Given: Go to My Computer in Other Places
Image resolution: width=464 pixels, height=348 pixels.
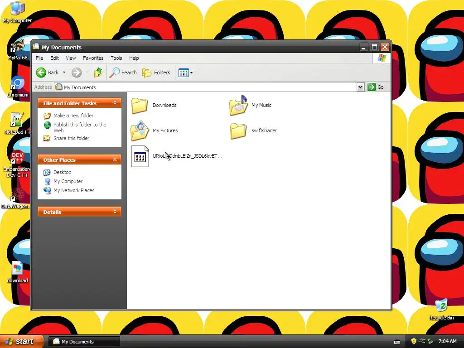Looking at the screenshot, I should [x=68, y=181].
